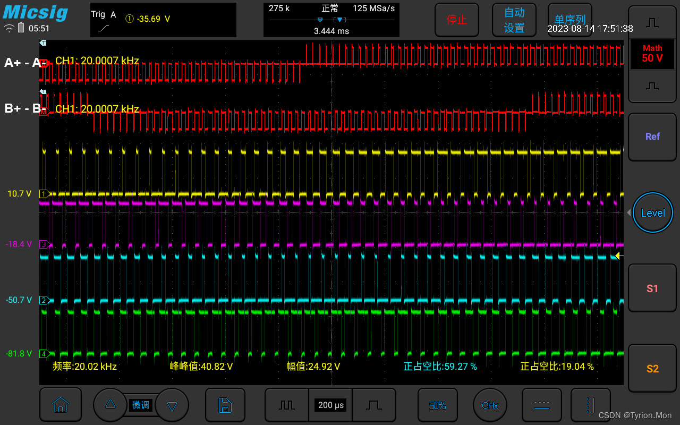Image resolution: width=680 pixels, height=425 pixels.
Task: Tap the yellow 10.7 V offset label
Action: [20, 194]
